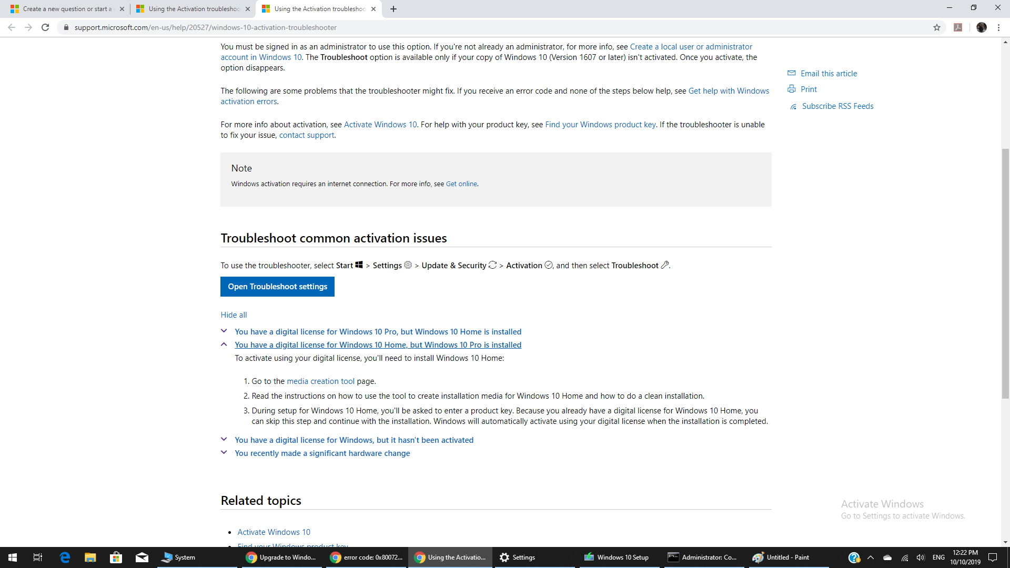
Task: Expand chevron for license hasn't been activated
Action: coord(224,440)
